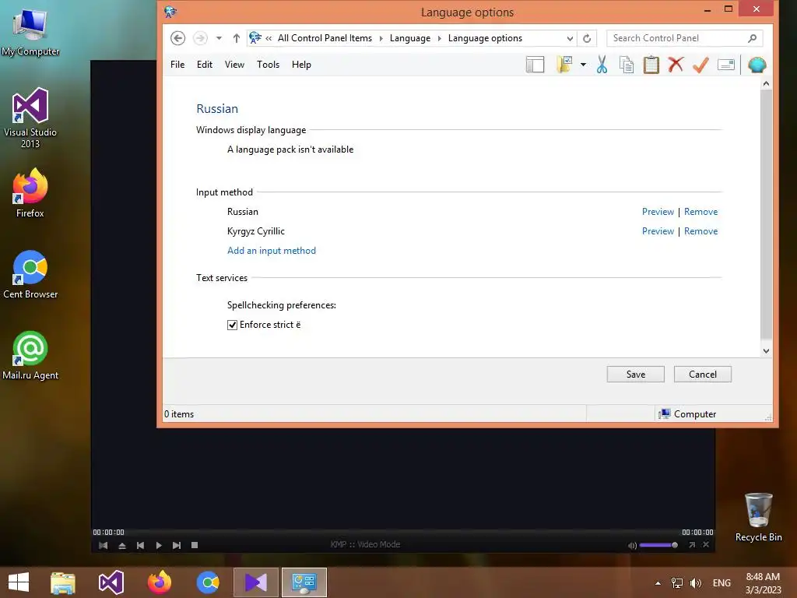
Task: Click the Properties card icon in toolbar
Action: (726, 65)
